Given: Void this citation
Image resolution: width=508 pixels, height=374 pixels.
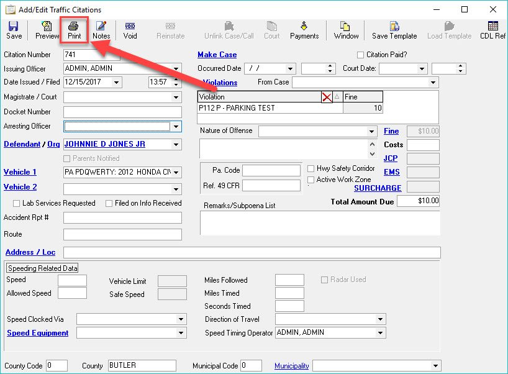Looking at the screenshot, I should click(130, 30).
